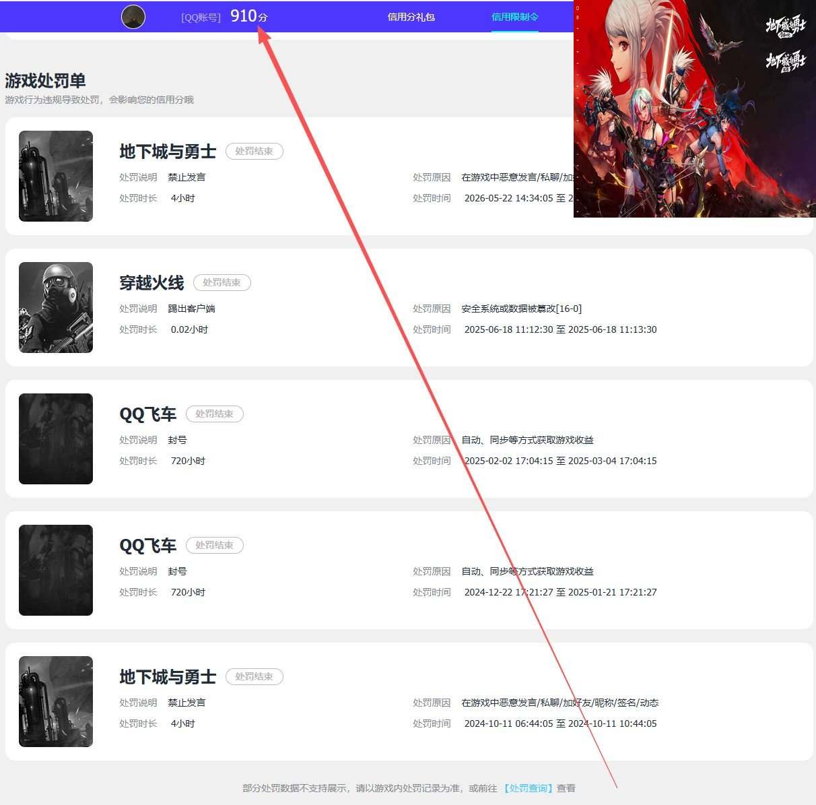Image resolution: width=816 pixels, height=805 pixels.
Task: Open the 信用分礼包 tab
Action: [x=411, y=17]
